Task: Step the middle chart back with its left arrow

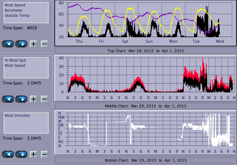Action: click(x=8, y=99)
